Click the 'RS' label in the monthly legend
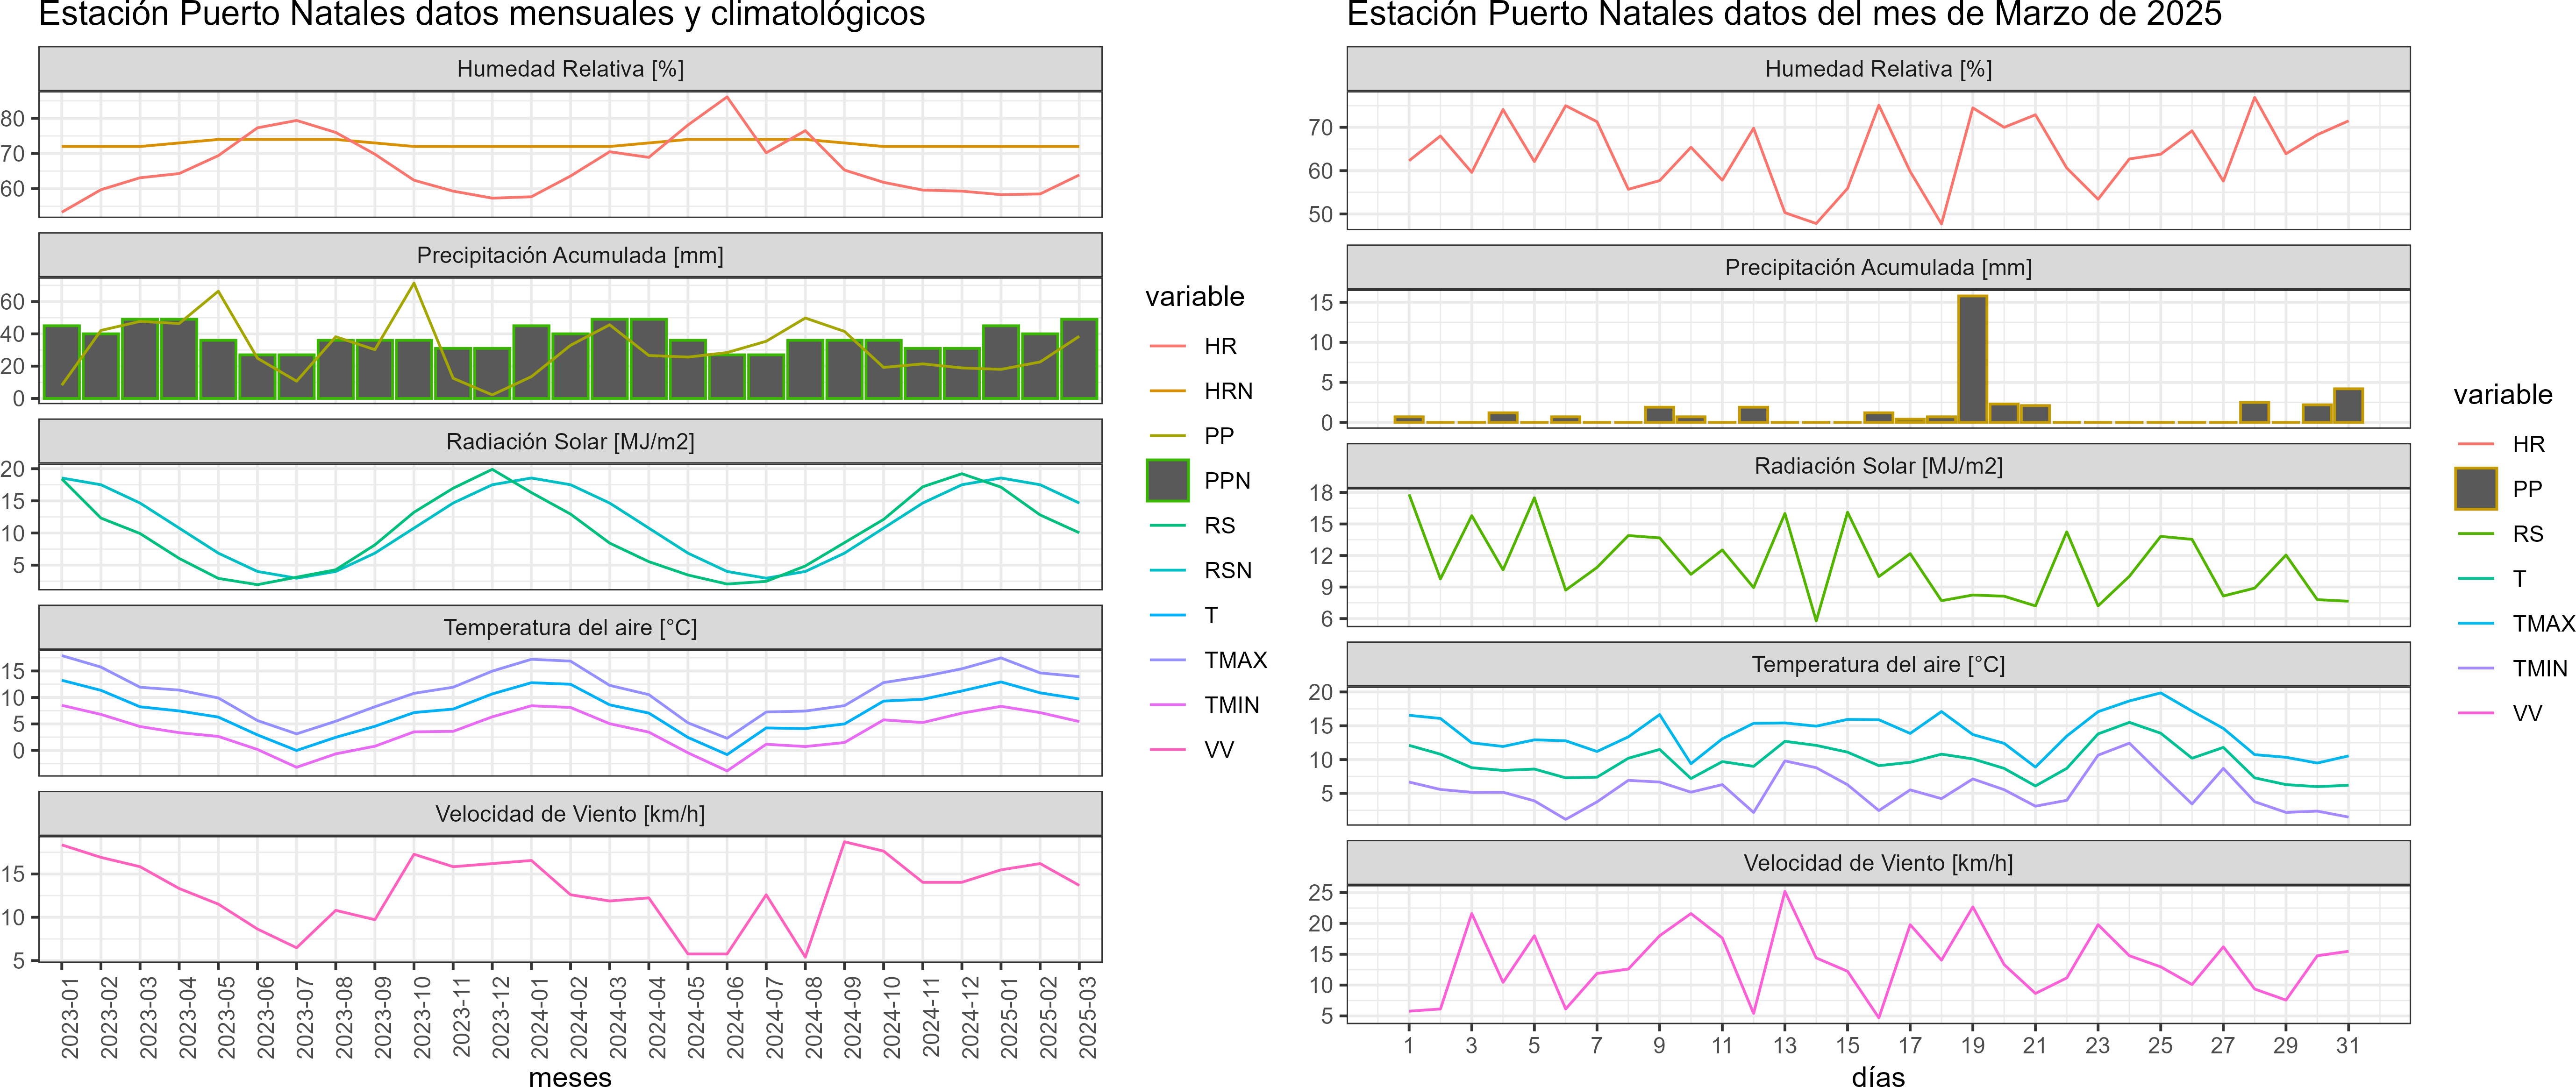This screenshot has height=1087, width=2576. [x=1219, y=525]
